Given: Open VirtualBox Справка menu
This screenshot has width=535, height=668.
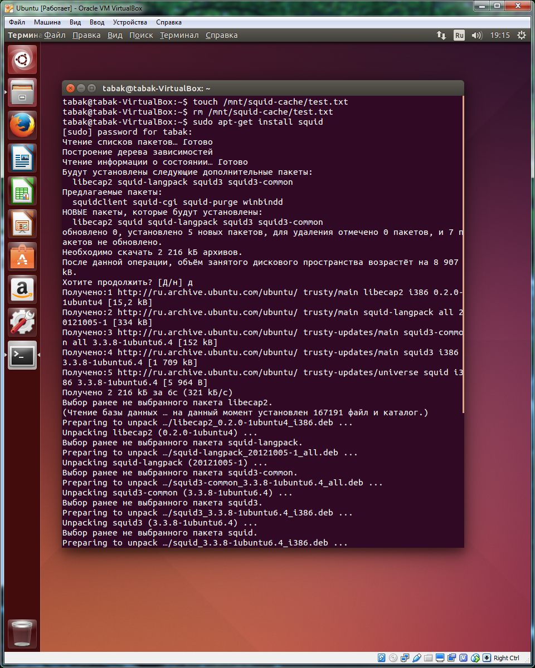Looking at the screenshot, I should (169, 22).
